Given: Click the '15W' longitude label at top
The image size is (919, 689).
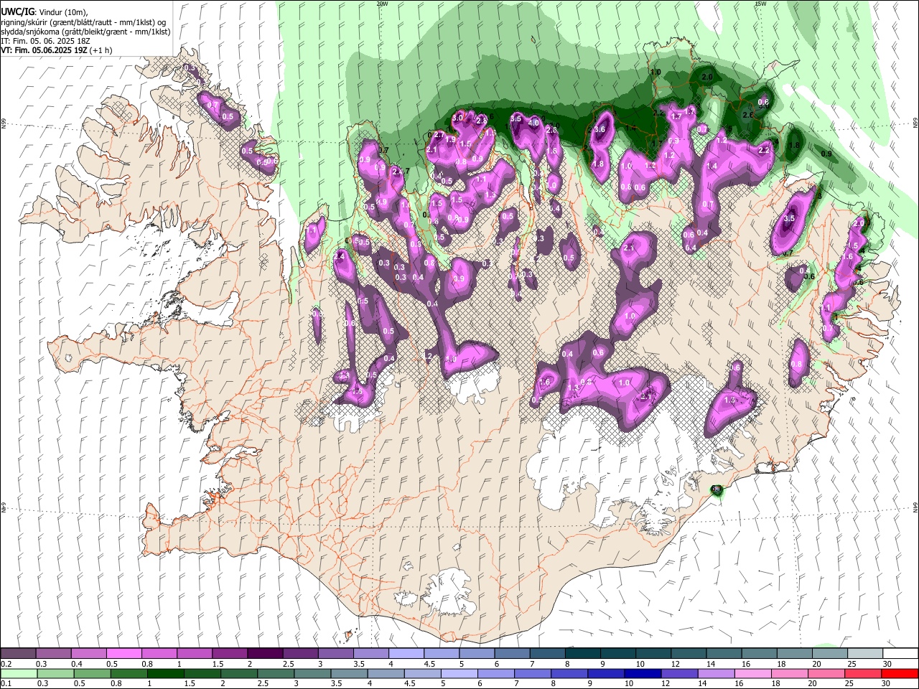Looking at the screenshot, I should [x=760, y=4].
